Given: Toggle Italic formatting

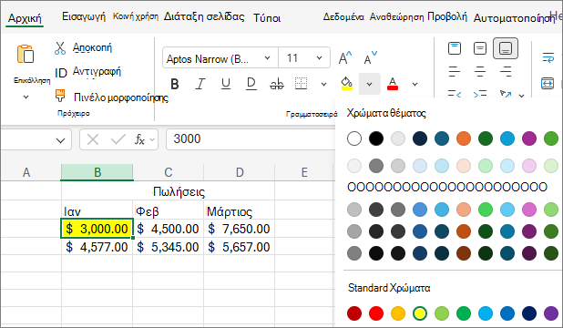Looking at the screenshot, I should (x=200, y=84).
